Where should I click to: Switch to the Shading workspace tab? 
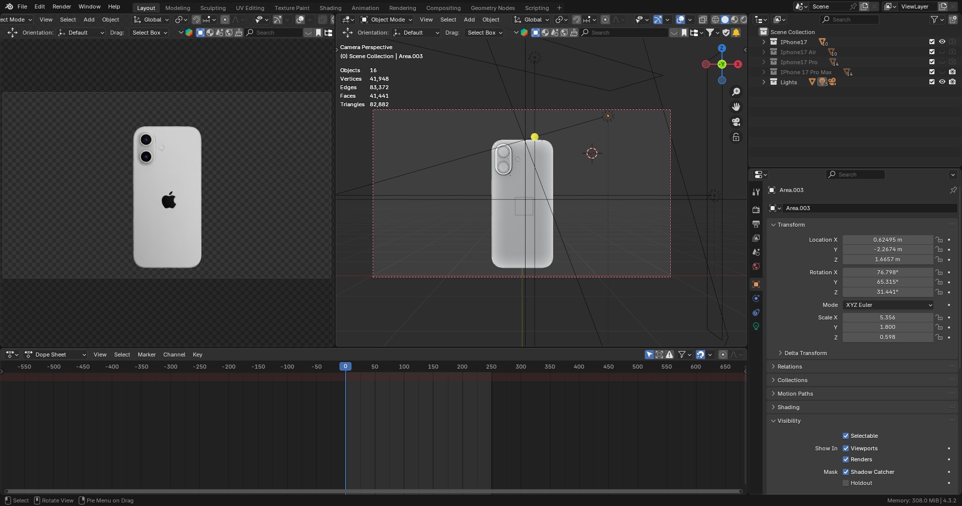tap(330, 8)
